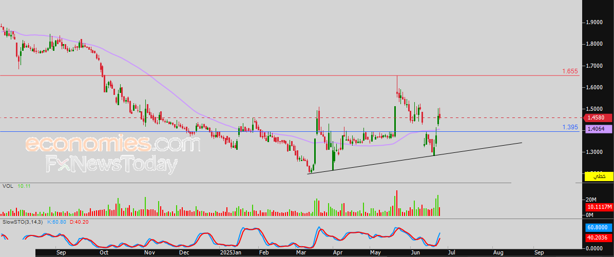Click the green 10.11 volume value
Image resolution: width=614 pixels, height=257 pixels.
coord(24,186)
